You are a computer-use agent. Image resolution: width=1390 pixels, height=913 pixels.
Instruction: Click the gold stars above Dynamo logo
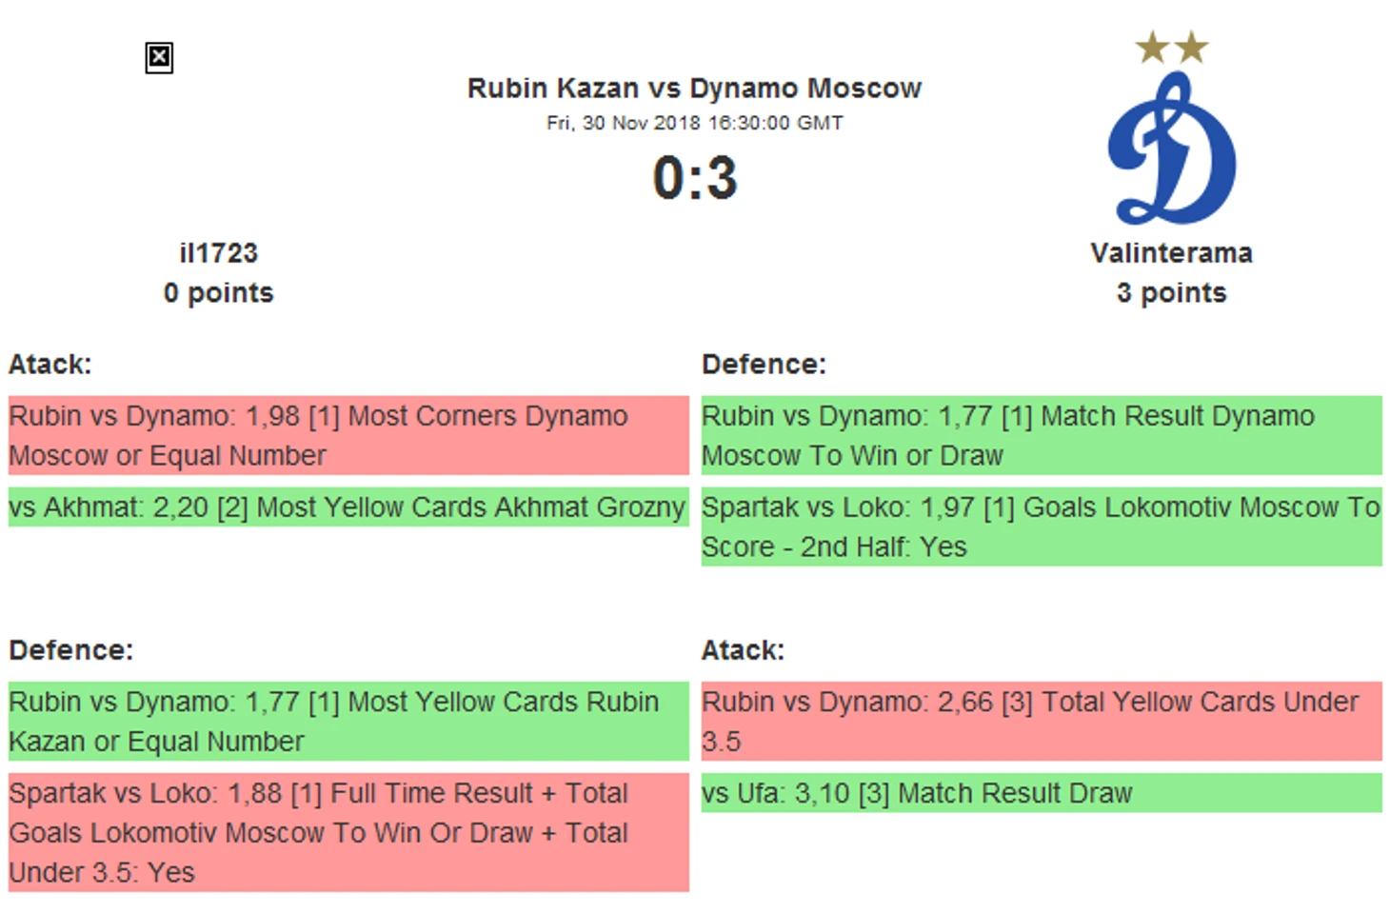coord(1171,47)
